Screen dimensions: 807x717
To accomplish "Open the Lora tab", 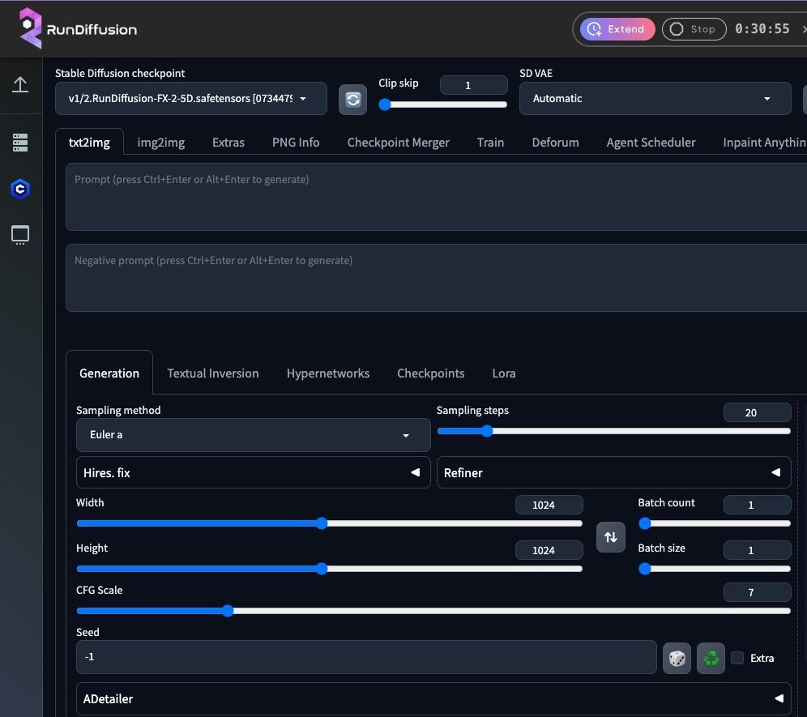I will click(x=503, y=373).
